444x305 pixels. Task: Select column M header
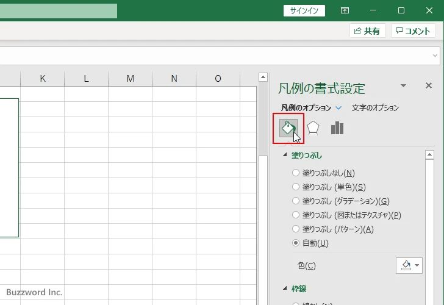tap(131, 79)
